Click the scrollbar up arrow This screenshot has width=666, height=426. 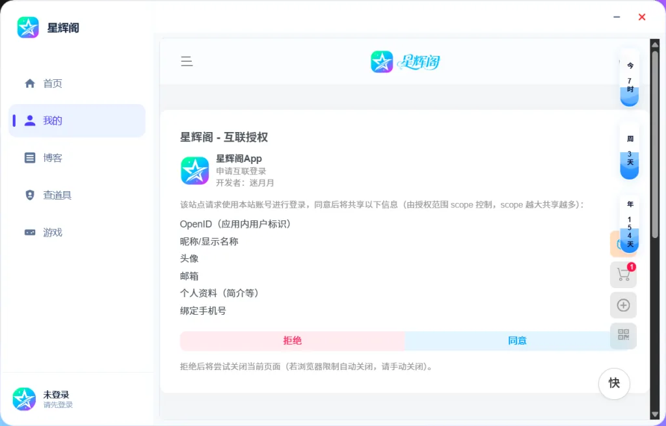point(655,44)
